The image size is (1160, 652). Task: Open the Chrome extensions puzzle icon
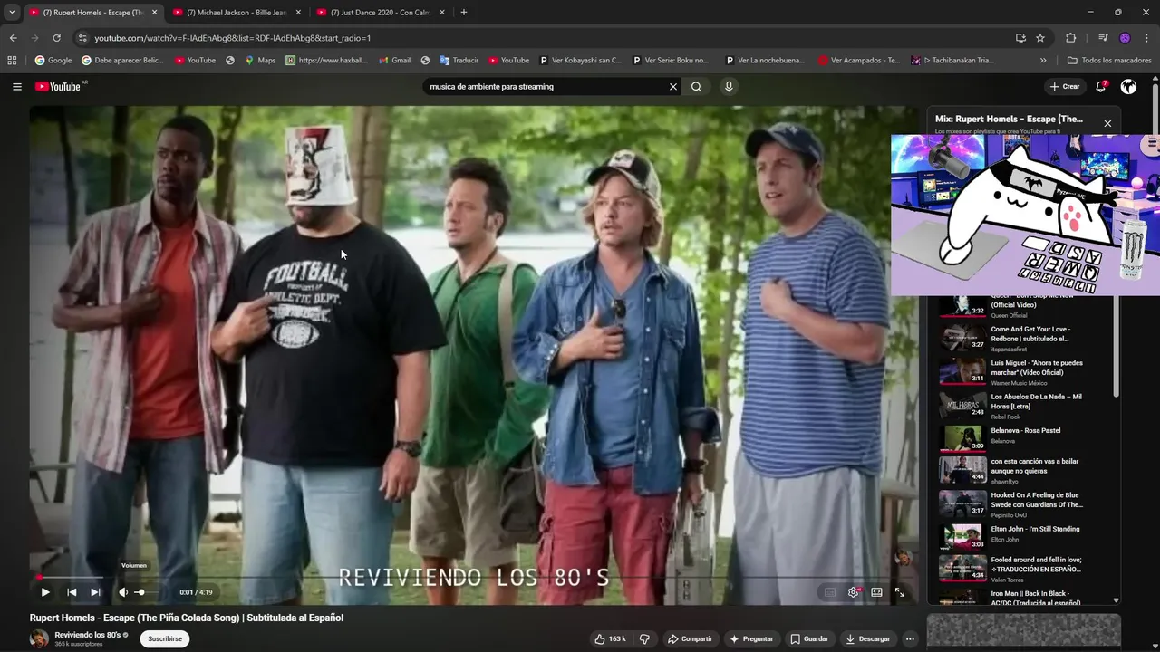point(1071,38)
